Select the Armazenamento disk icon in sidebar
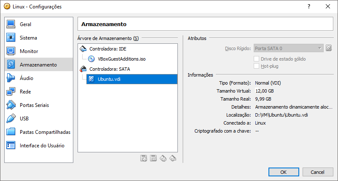The width and height of the screenshot is (338, 181). pyautogui.click(x=11, y=64)
